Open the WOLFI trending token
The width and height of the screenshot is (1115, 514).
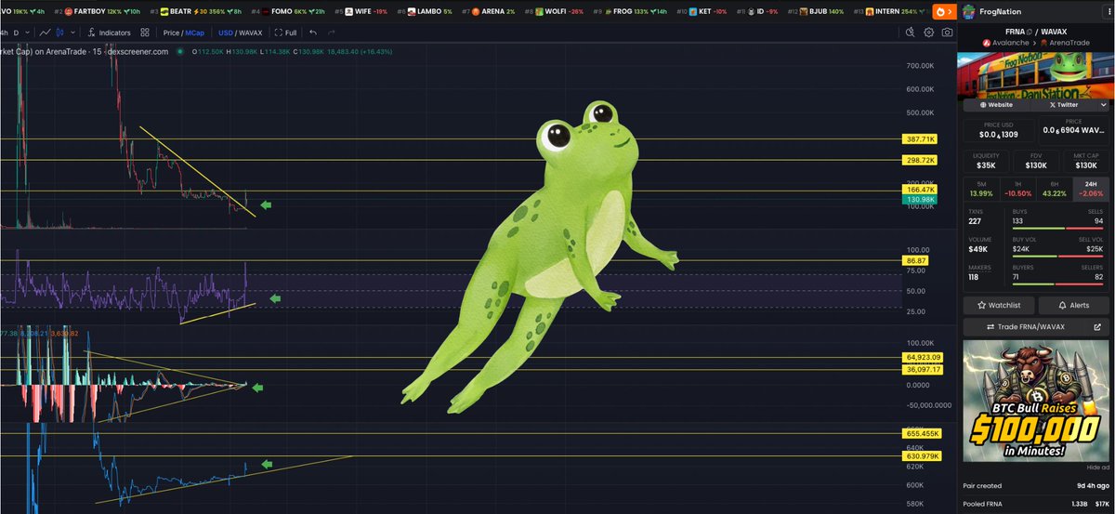(556, 11)
